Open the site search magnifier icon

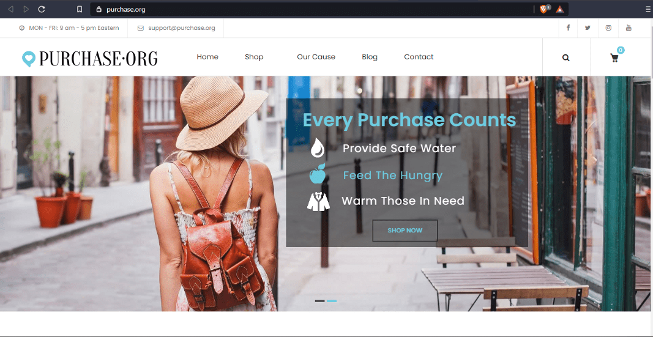(x=566, y=58)
